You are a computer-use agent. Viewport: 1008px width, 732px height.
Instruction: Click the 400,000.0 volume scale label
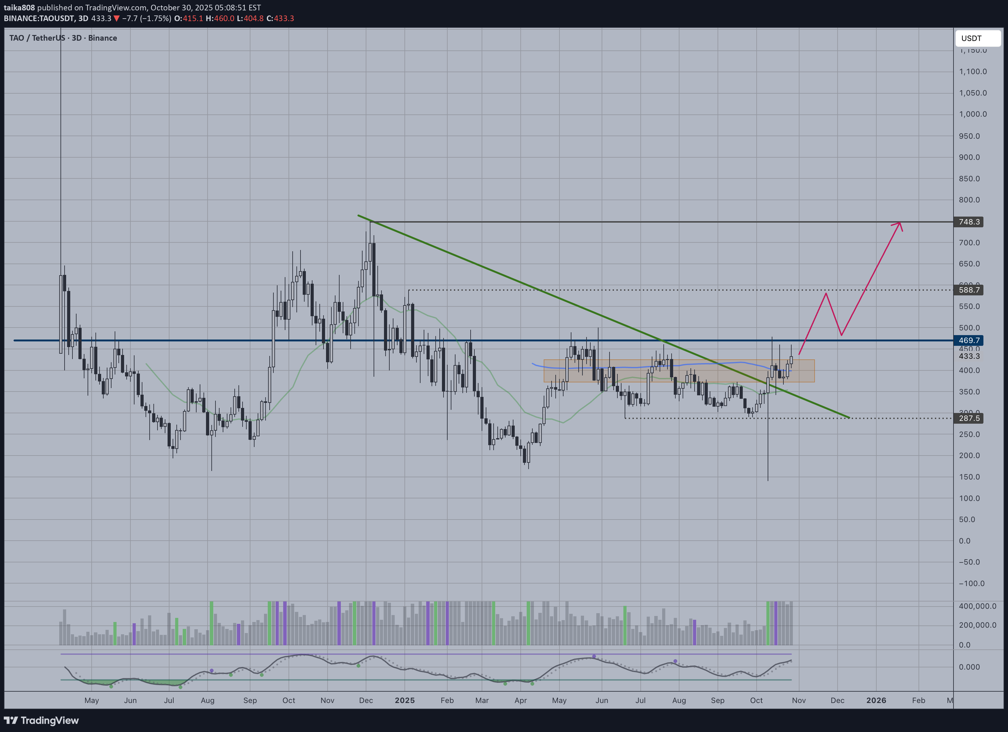pos(977,606)
